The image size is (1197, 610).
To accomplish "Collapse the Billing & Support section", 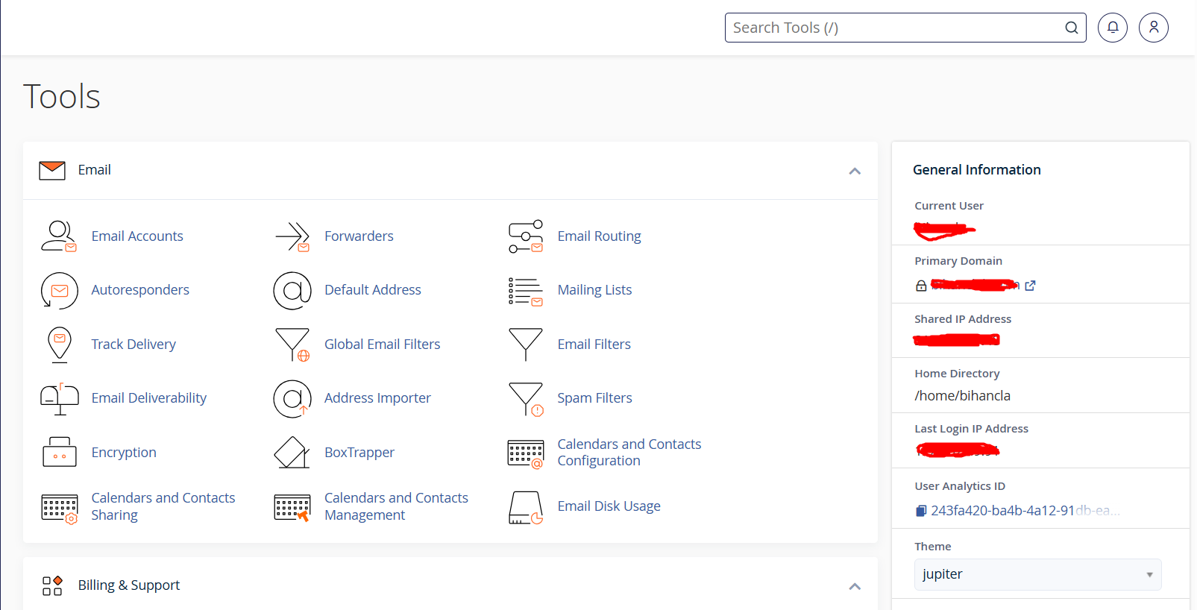I will pos(855,586).
